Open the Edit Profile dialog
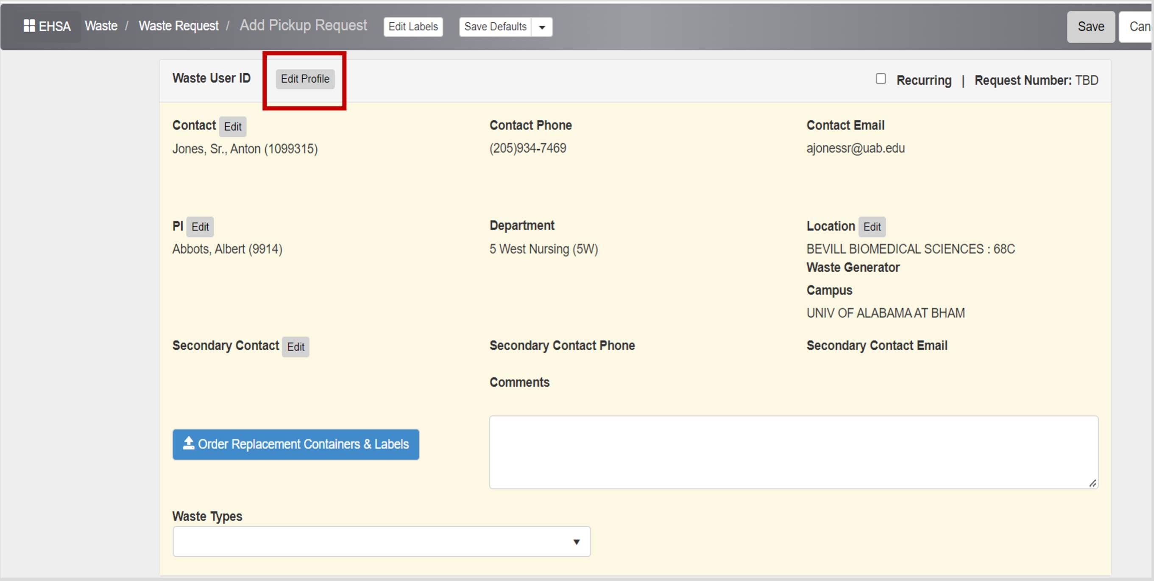Viewport: 1154px width, 581px height. click(305, 79)
